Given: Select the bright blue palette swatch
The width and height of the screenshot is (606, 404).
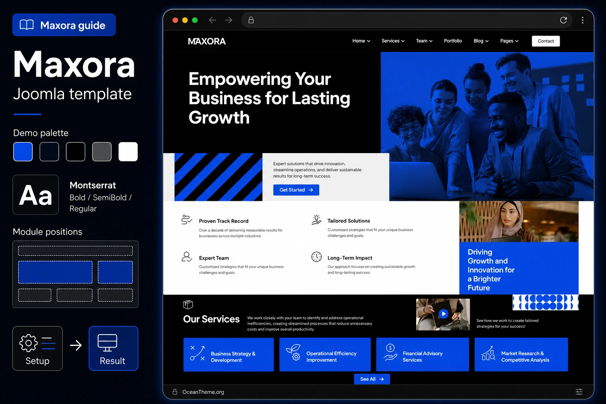Looking at the screenshot, I should [x=23, y=151].
